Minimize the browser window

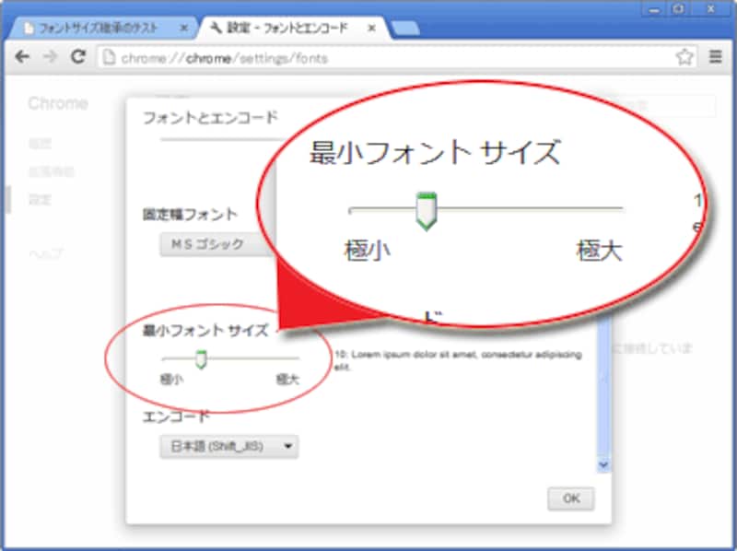(x=654, y=9)
